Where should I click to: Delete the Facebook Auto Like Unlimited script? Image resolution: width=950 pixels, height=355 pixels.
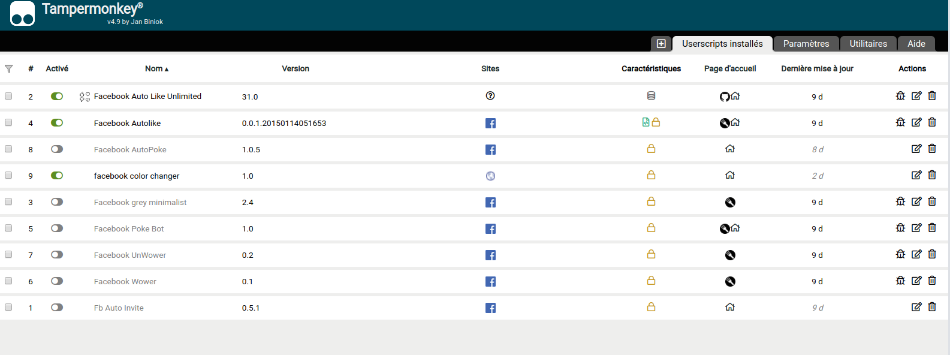click(x=932, y=96)
